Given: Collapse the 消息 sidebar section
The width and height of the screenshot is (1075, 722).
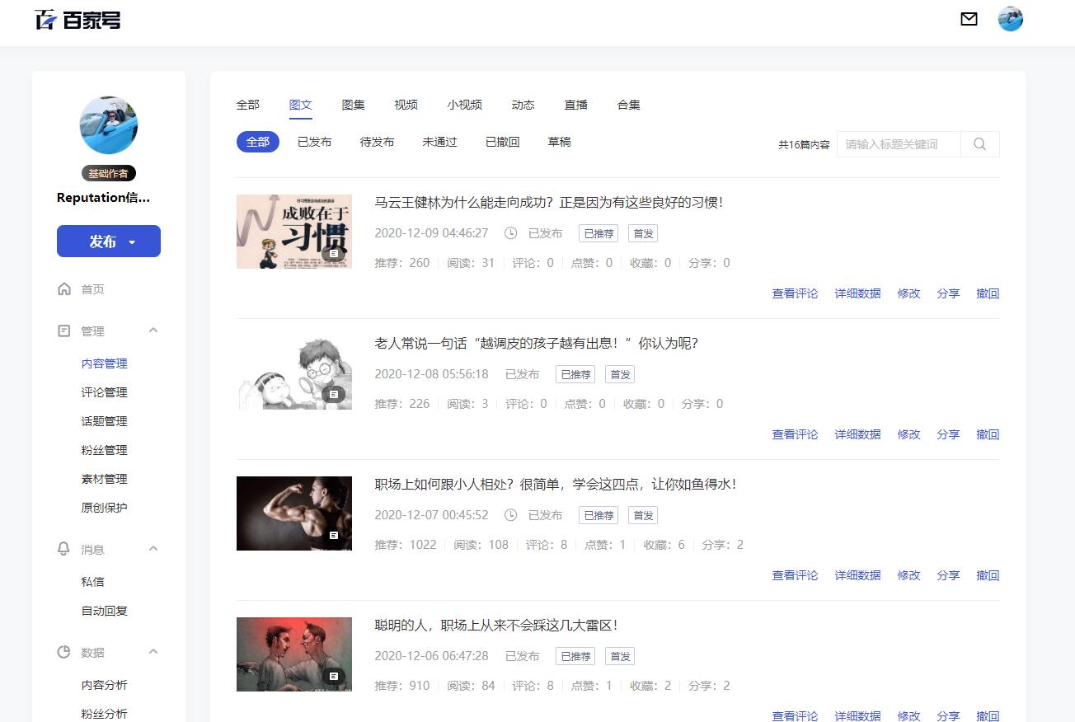Looking at the screenshot, I should (153, 549).
